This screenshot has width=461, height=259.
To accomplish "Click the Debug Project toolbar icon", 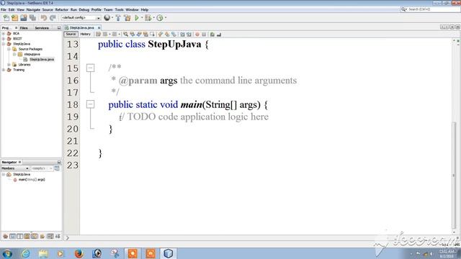I will [x=148, y=18].
